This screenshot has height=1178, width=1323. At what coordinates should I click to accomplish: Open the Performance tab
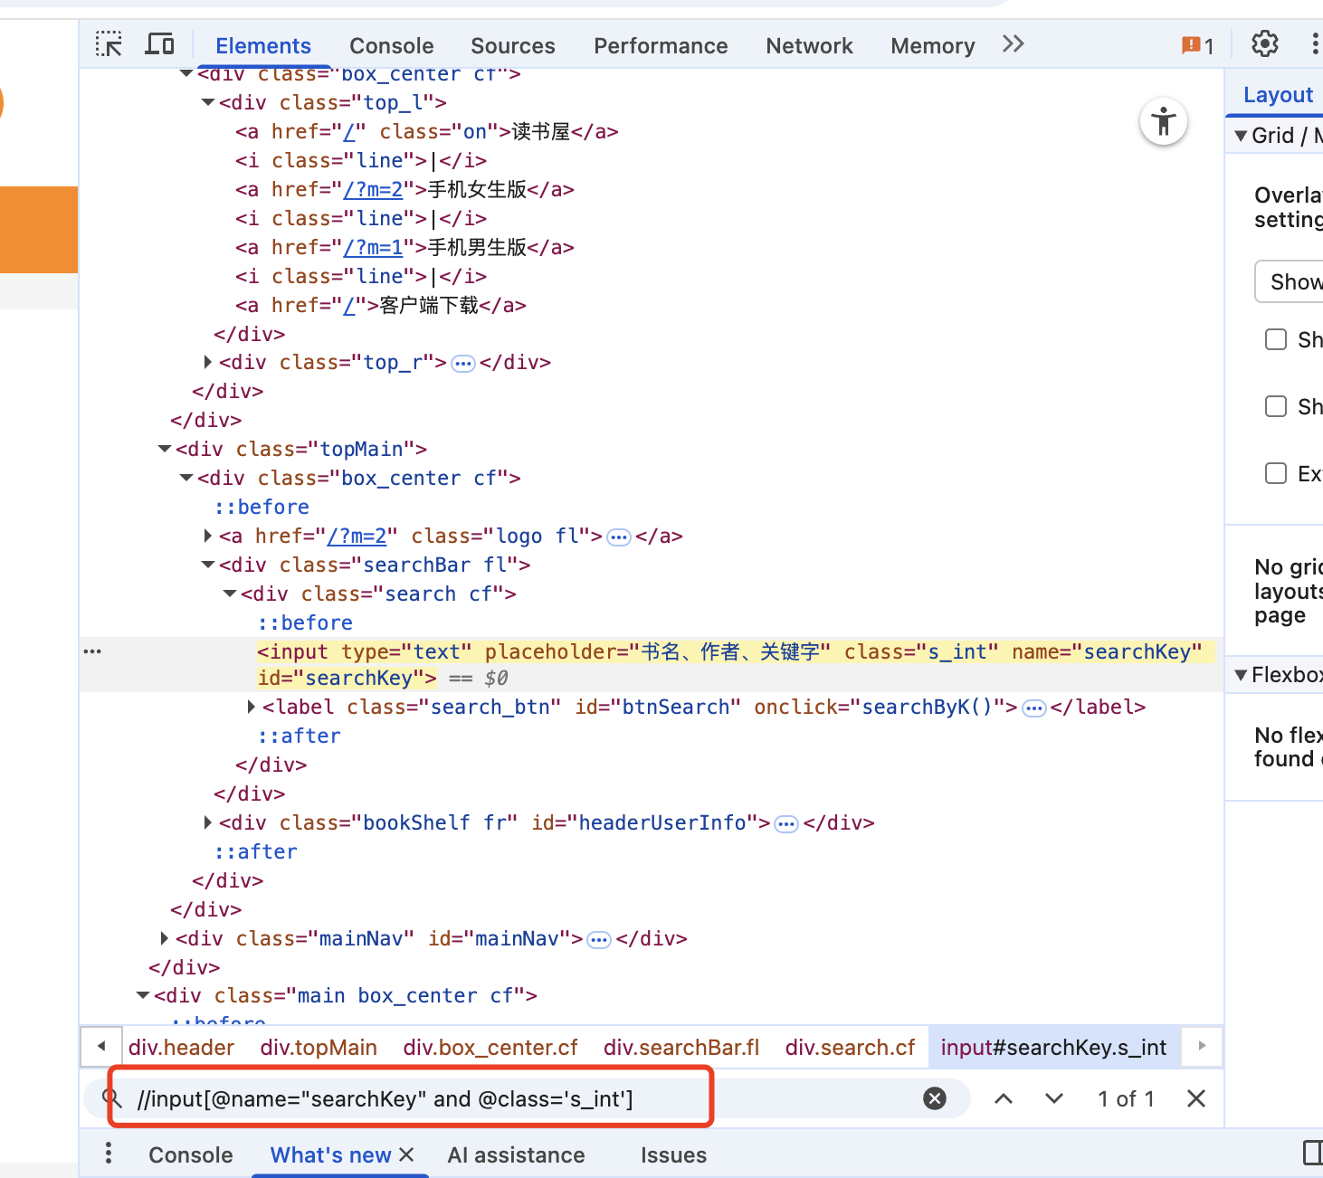click(x=661, y=46)
